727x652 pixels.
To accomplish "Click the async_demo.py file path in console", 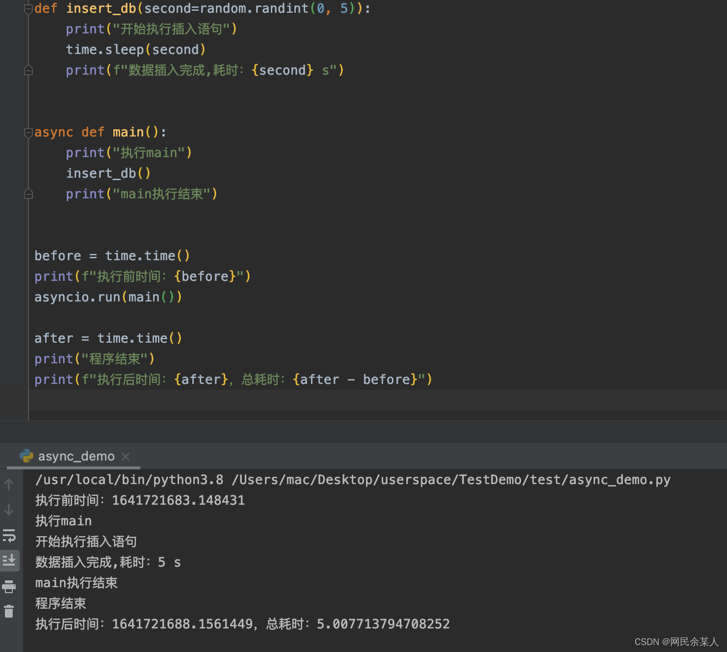I will pyautogui.click(x=451, y=480).
